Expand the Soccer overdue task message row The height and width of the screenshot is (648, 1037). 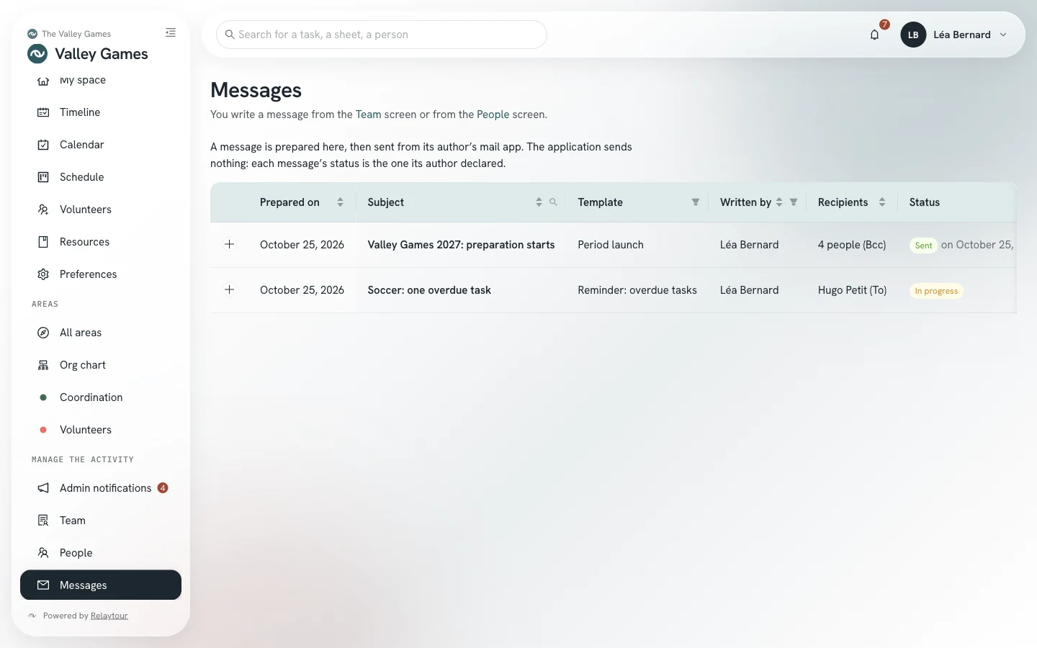tap(230, 290)
